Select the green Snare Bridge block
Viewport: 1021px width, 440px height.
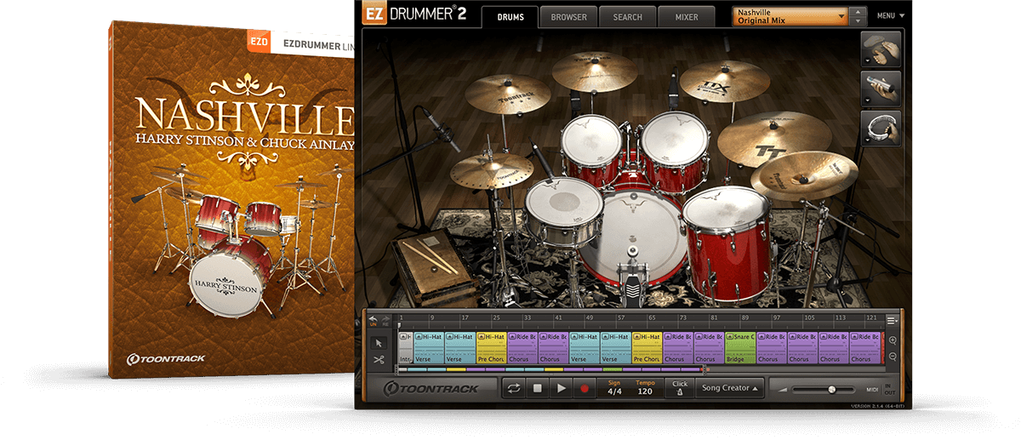point(740,347)
